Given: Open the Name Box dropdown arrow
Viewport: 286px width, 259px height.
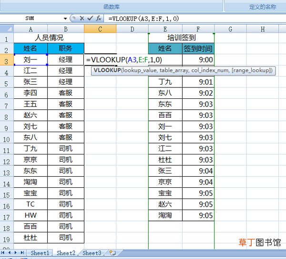Looking at the screenshot, I should click(65, 19).
